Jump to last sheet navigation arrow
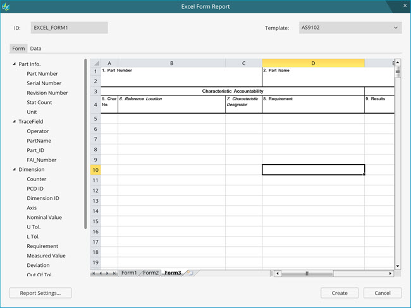 click(114, 273)
